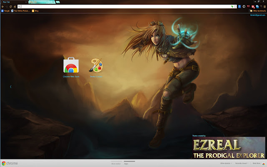Click the blue windows extension icon
The width and height of the screenshot is (267, 167).
(x=257, y=7)
